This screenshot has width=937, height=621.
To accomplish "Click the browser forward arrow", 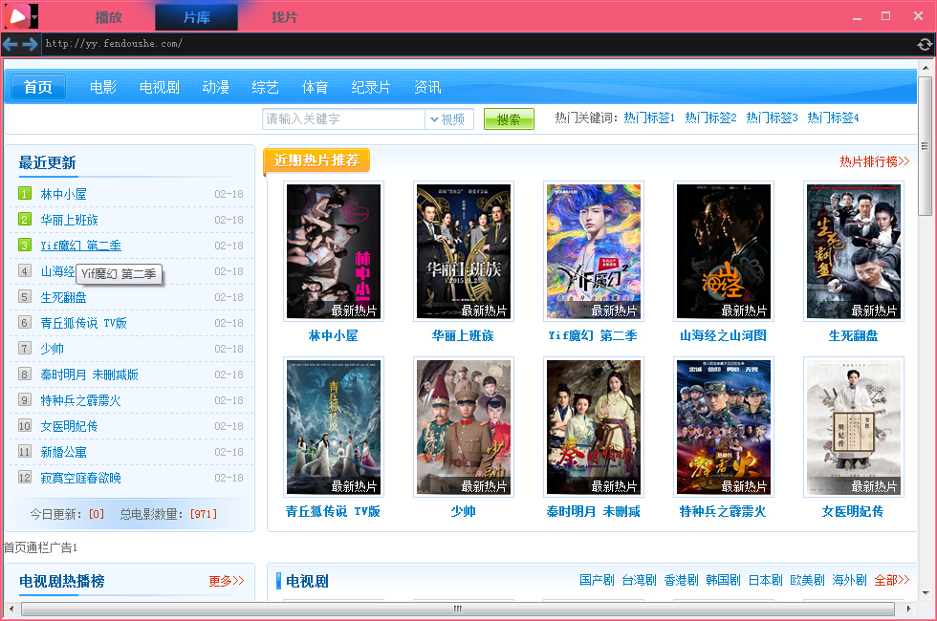I will 30,44.
